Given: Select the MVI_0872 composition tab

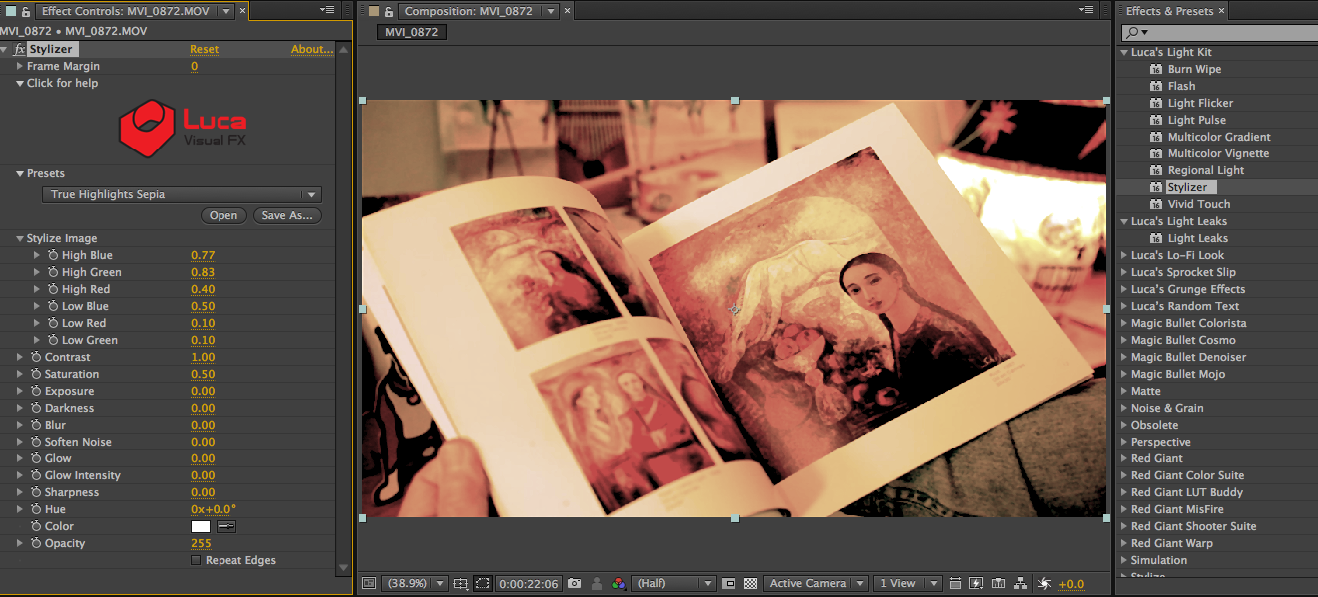Looking at the screenshot, I should (410, 32).
